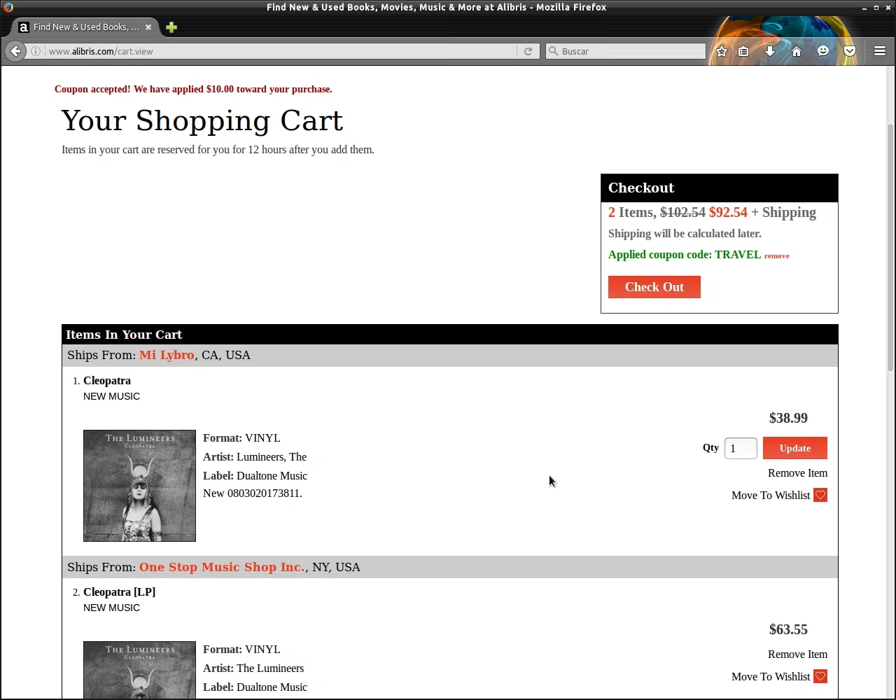Open a new tab with the plus icon
This screenshot has height=700, width=896.
171,27
